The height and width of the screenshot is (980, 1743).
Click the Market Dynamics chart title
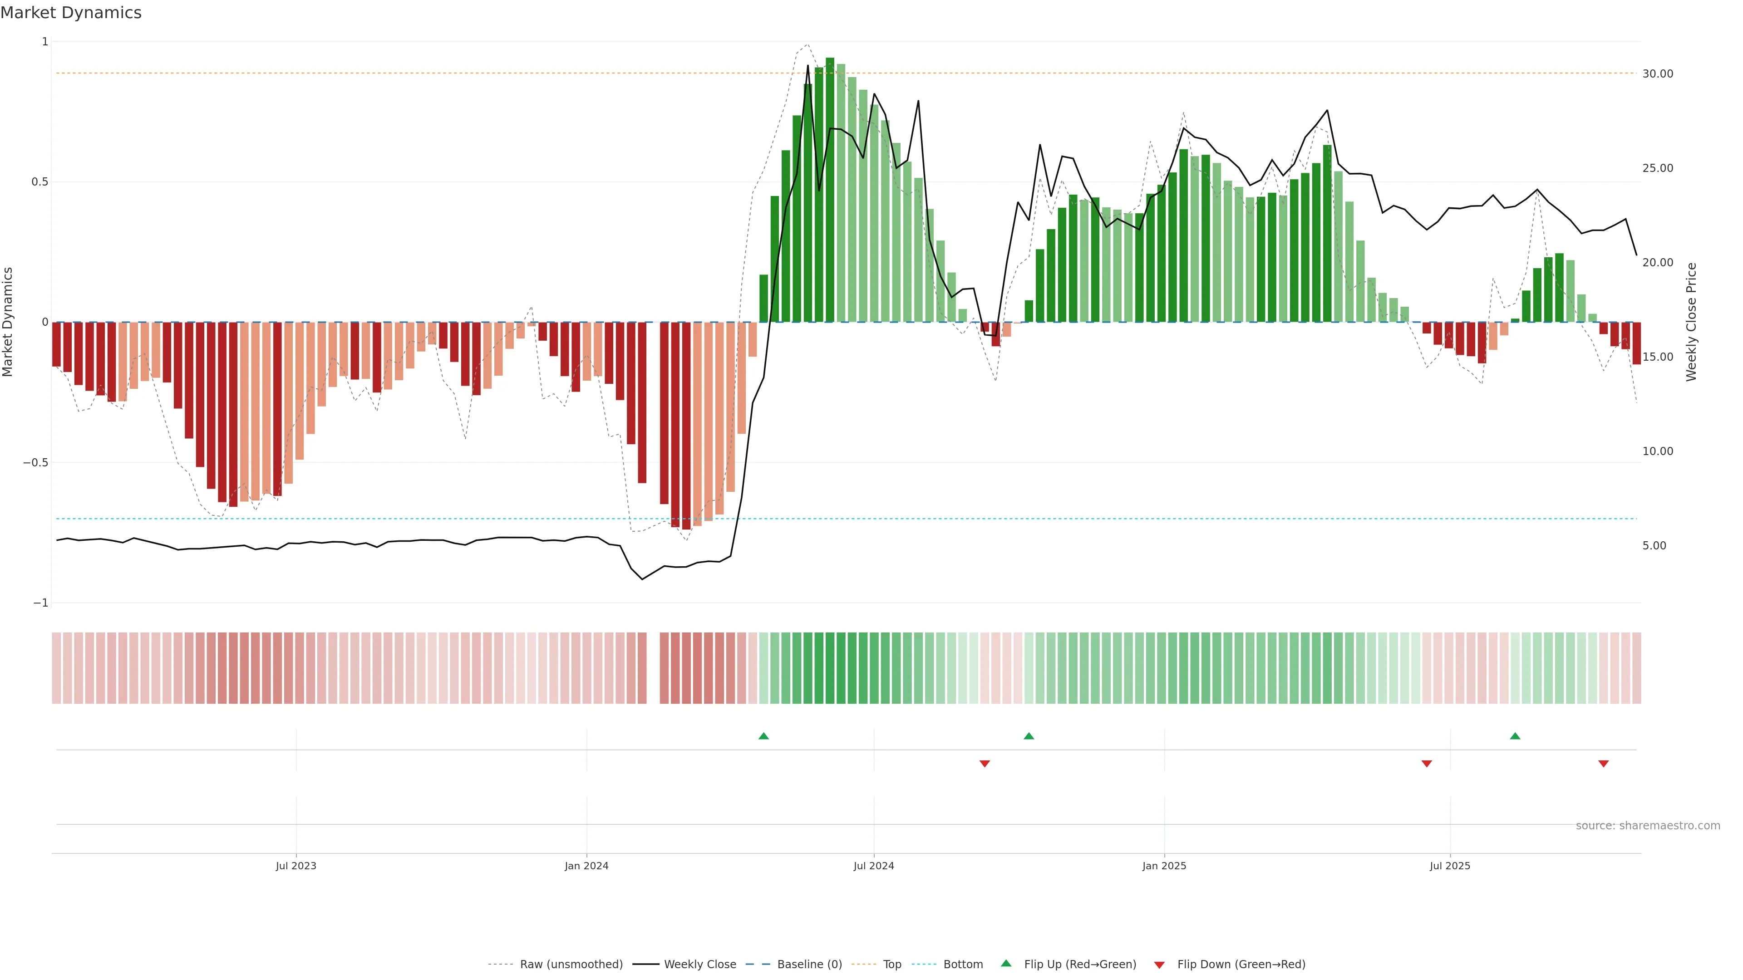[71, 13]
